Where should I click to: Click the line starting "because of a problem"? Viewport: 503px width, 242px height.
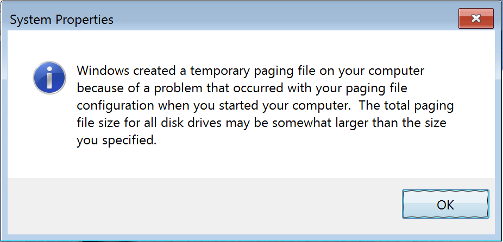tap(242, 89)
